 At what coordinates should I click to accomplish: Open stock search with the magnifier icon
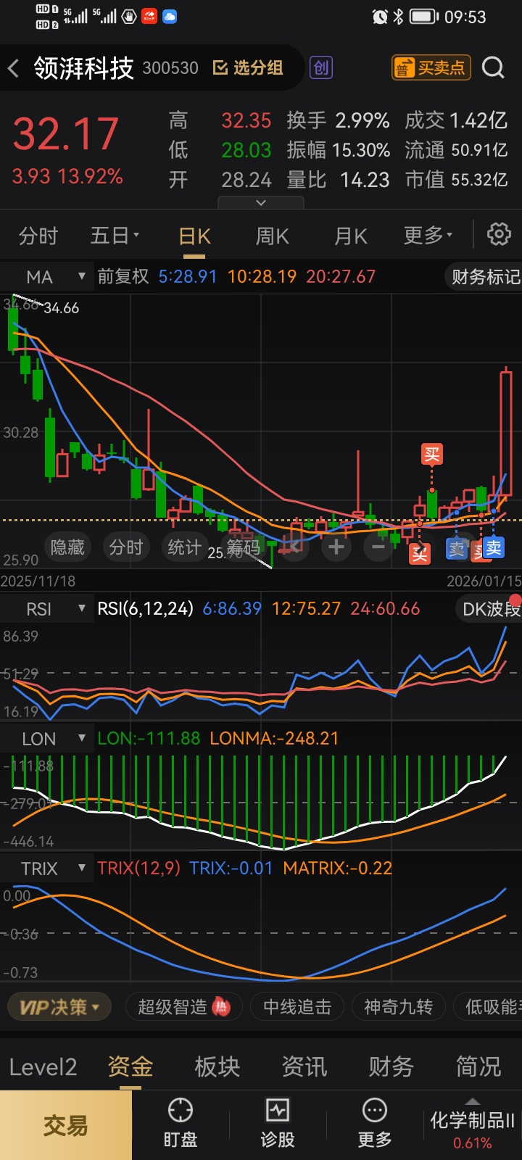(493, 68)
